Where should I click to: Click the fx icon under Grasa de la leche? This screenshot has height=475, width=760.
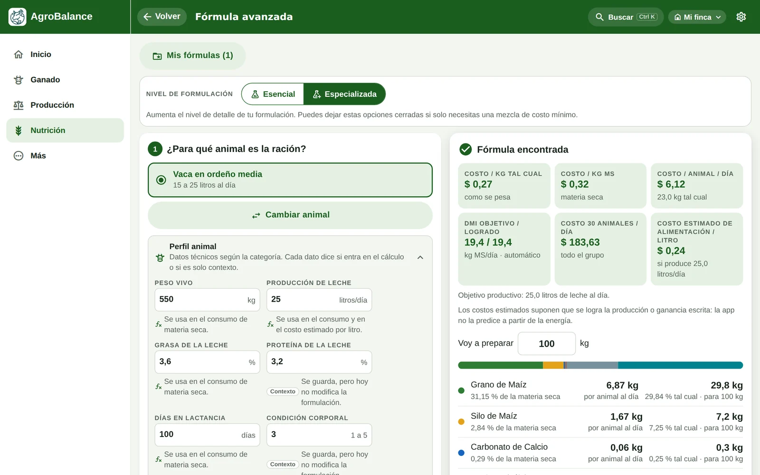tap(159, 387)
